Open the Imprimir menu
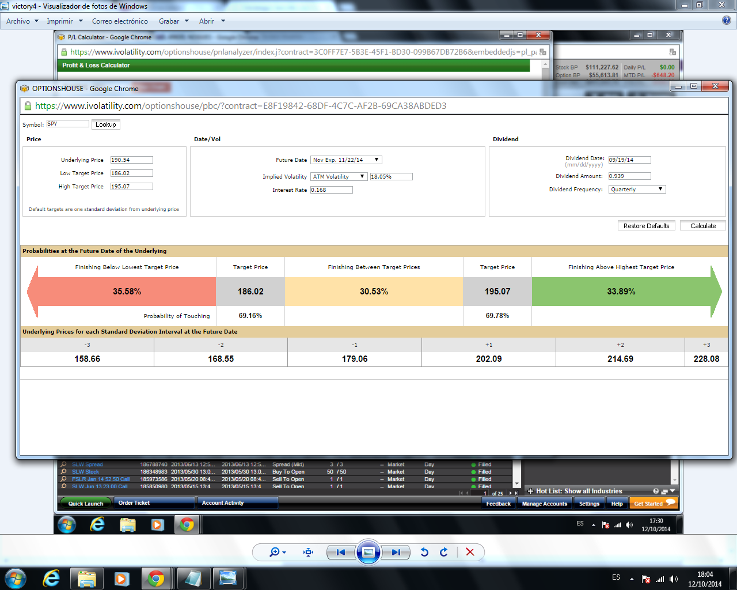737x590 pixels. pyautogui.click(x=64, y=21)
